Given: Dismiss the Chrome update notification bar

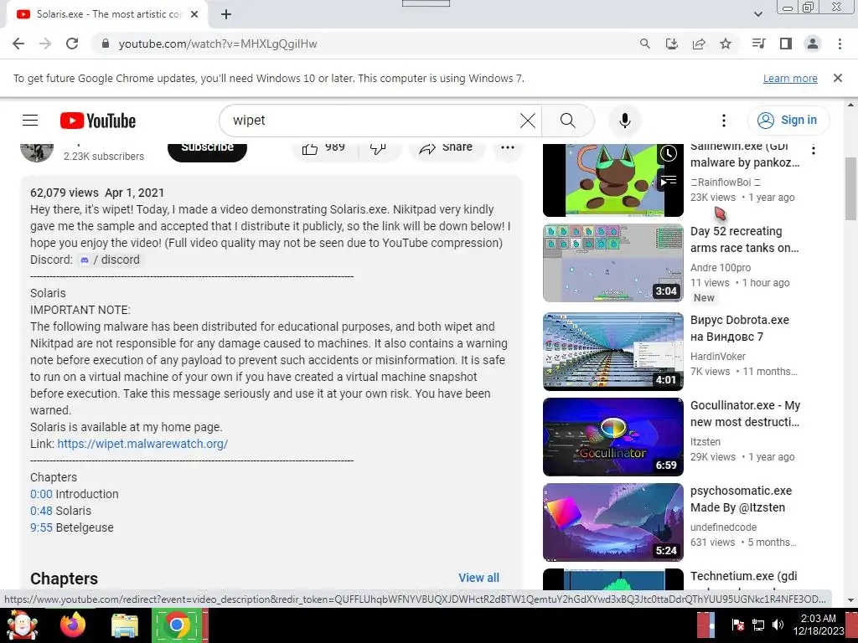Looking at the screenshot, I should click(837, 78).
